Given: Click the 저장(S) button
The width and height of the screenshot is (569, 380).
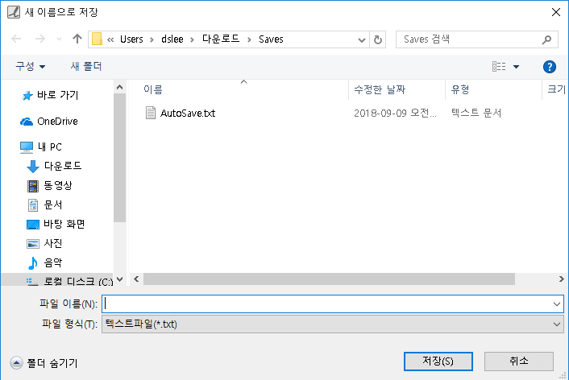Looking at the screenshot, I should click(x=438, y=361).
